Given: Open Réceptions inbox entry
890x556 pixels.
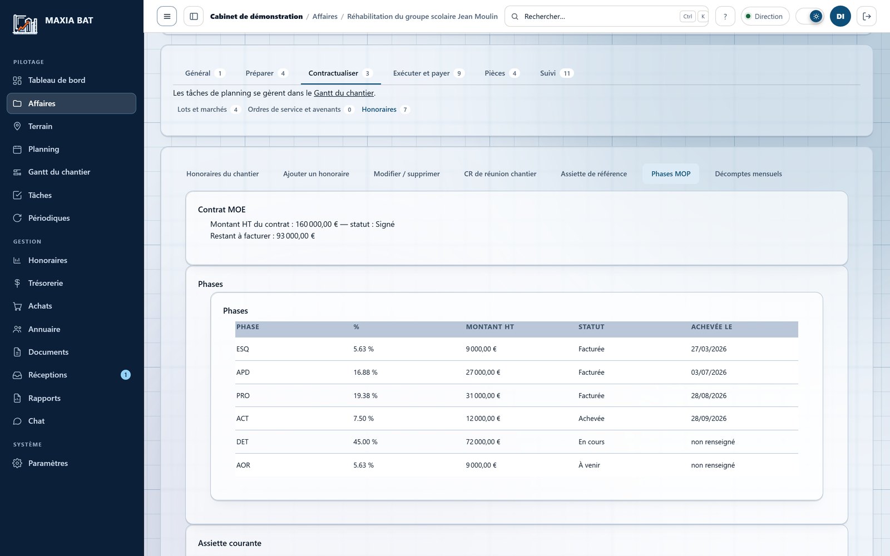Looking at the screenshot, I should coord(71,375).
